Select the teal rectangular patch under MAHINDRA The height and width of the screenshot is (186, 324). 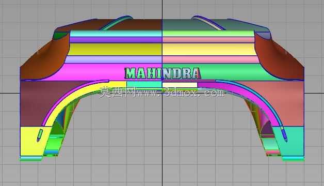[x=144, y=84]
